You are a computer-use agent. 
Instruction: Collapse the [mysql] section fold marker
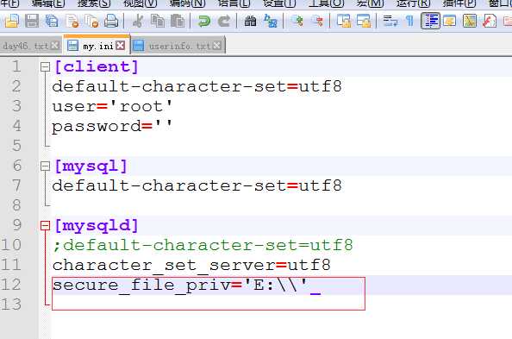tap(45, 166)
